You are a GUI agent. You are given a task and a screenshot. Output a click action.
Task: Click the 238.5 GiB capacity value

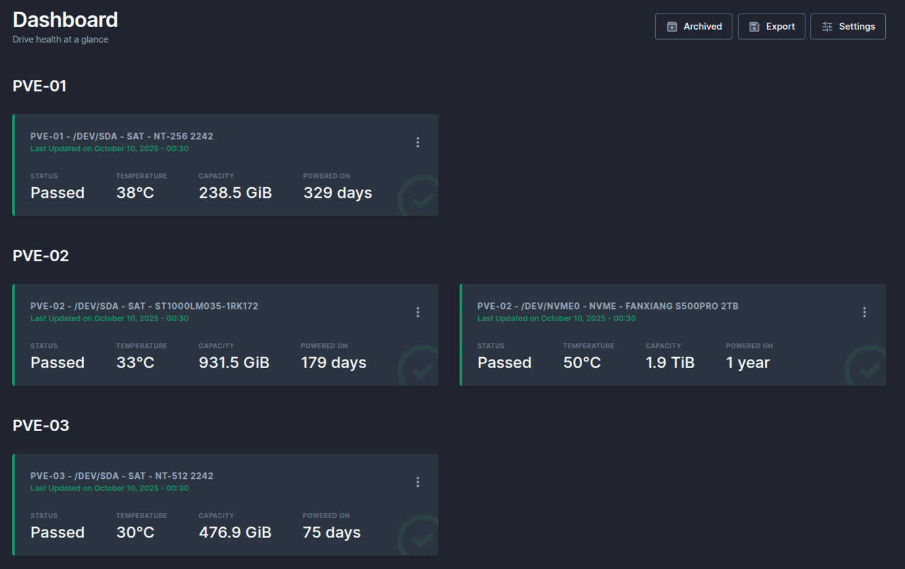[235, 193]
